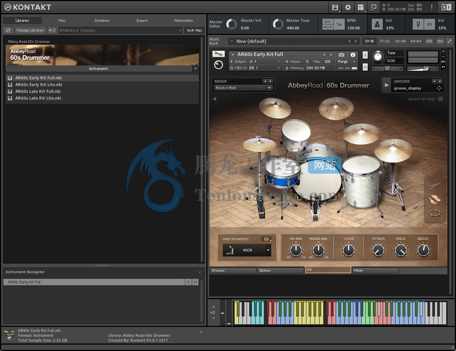The width and height of the screenshot is (456, 351).
Task: Switch to the Options tab
Action: [281, 270]
